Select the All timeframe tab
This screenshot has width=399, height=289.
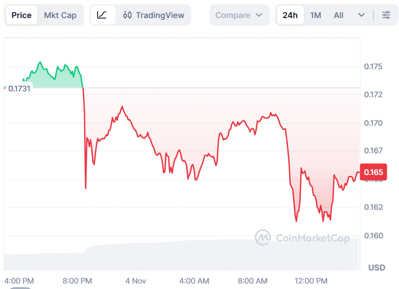(x=338, y=15)
